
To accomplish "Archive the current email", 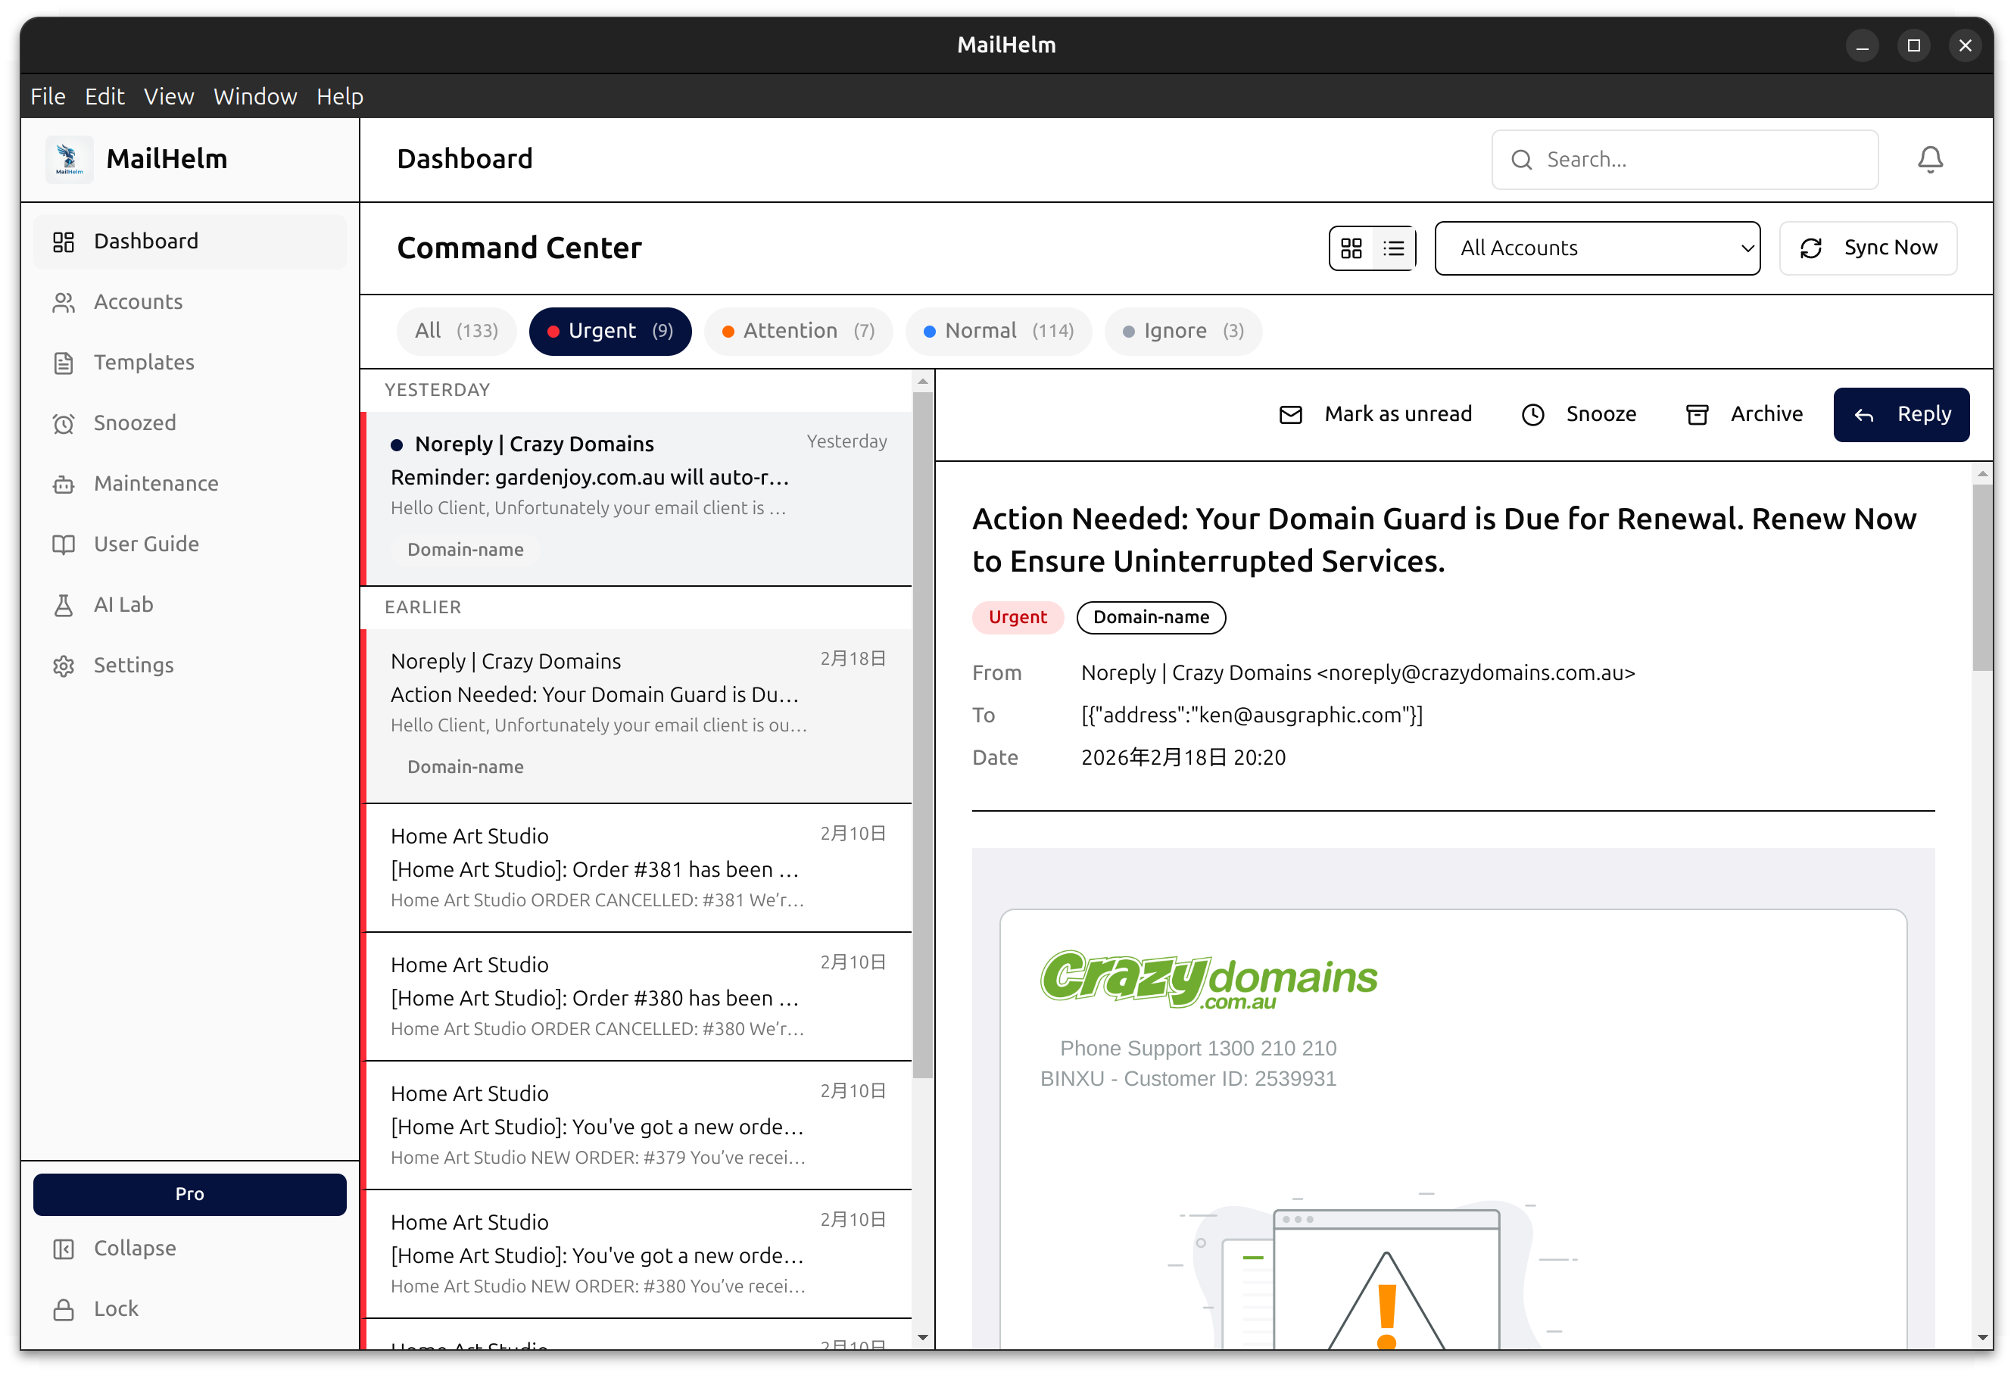I will pyautogui.click(x=1744, y=414).
